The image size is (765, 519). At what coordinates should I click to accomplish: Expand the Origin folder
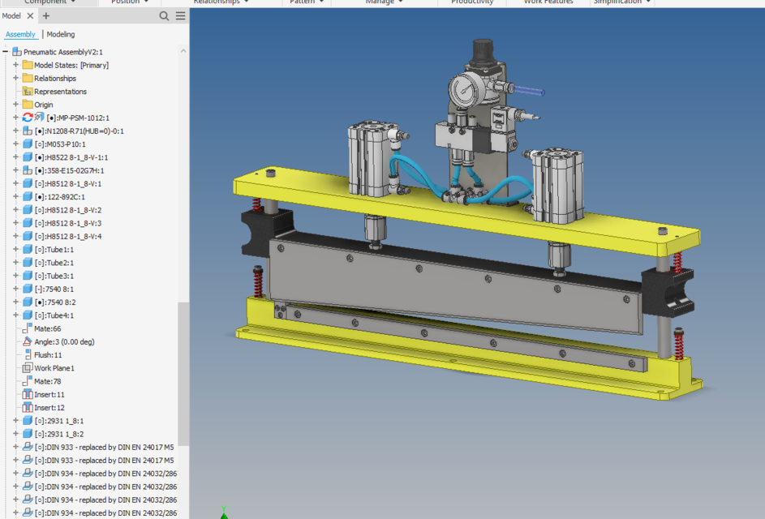(15, 104)
